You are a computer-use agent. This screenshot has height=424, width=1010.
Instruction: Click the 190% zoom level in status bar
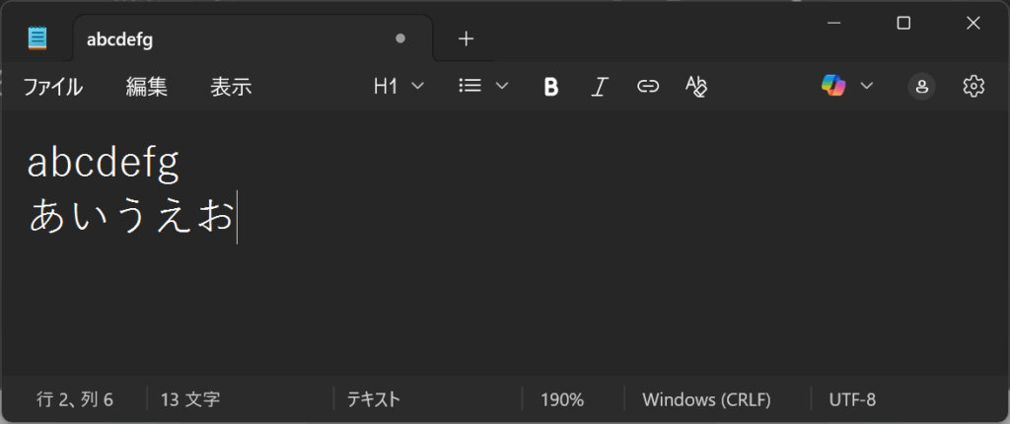pyautogui.click(x=562, y=399)
